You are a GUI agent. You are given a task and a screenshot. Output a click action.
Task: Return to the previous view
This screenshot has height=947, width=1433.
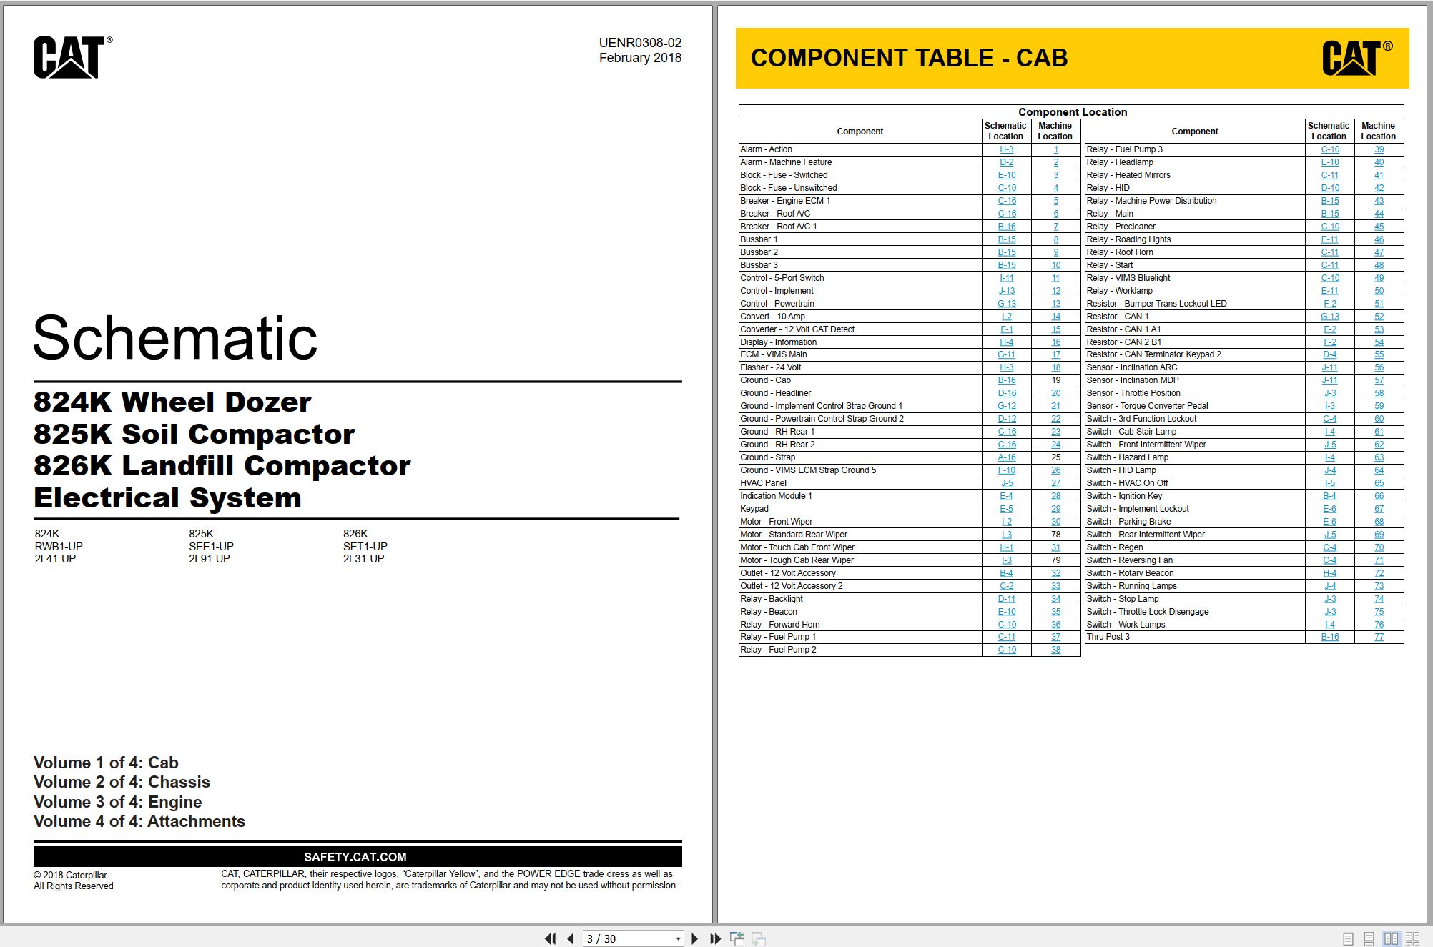[737, 938]
